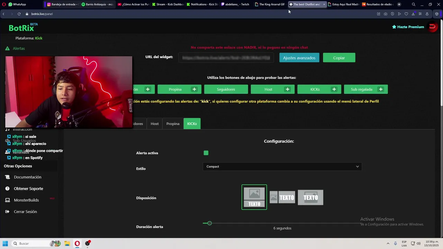Click plus icon on Propina button

point(194,89)
